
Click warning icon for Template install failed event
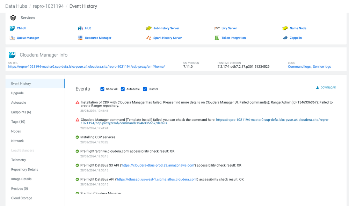[78, 120]
